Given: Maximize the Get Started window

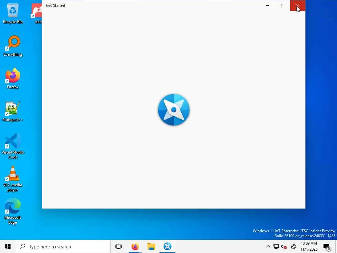Looking at the screenshot, I should point(283,6).
